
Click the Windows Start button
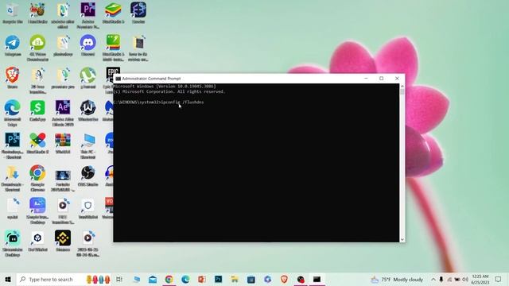(8, 279)
